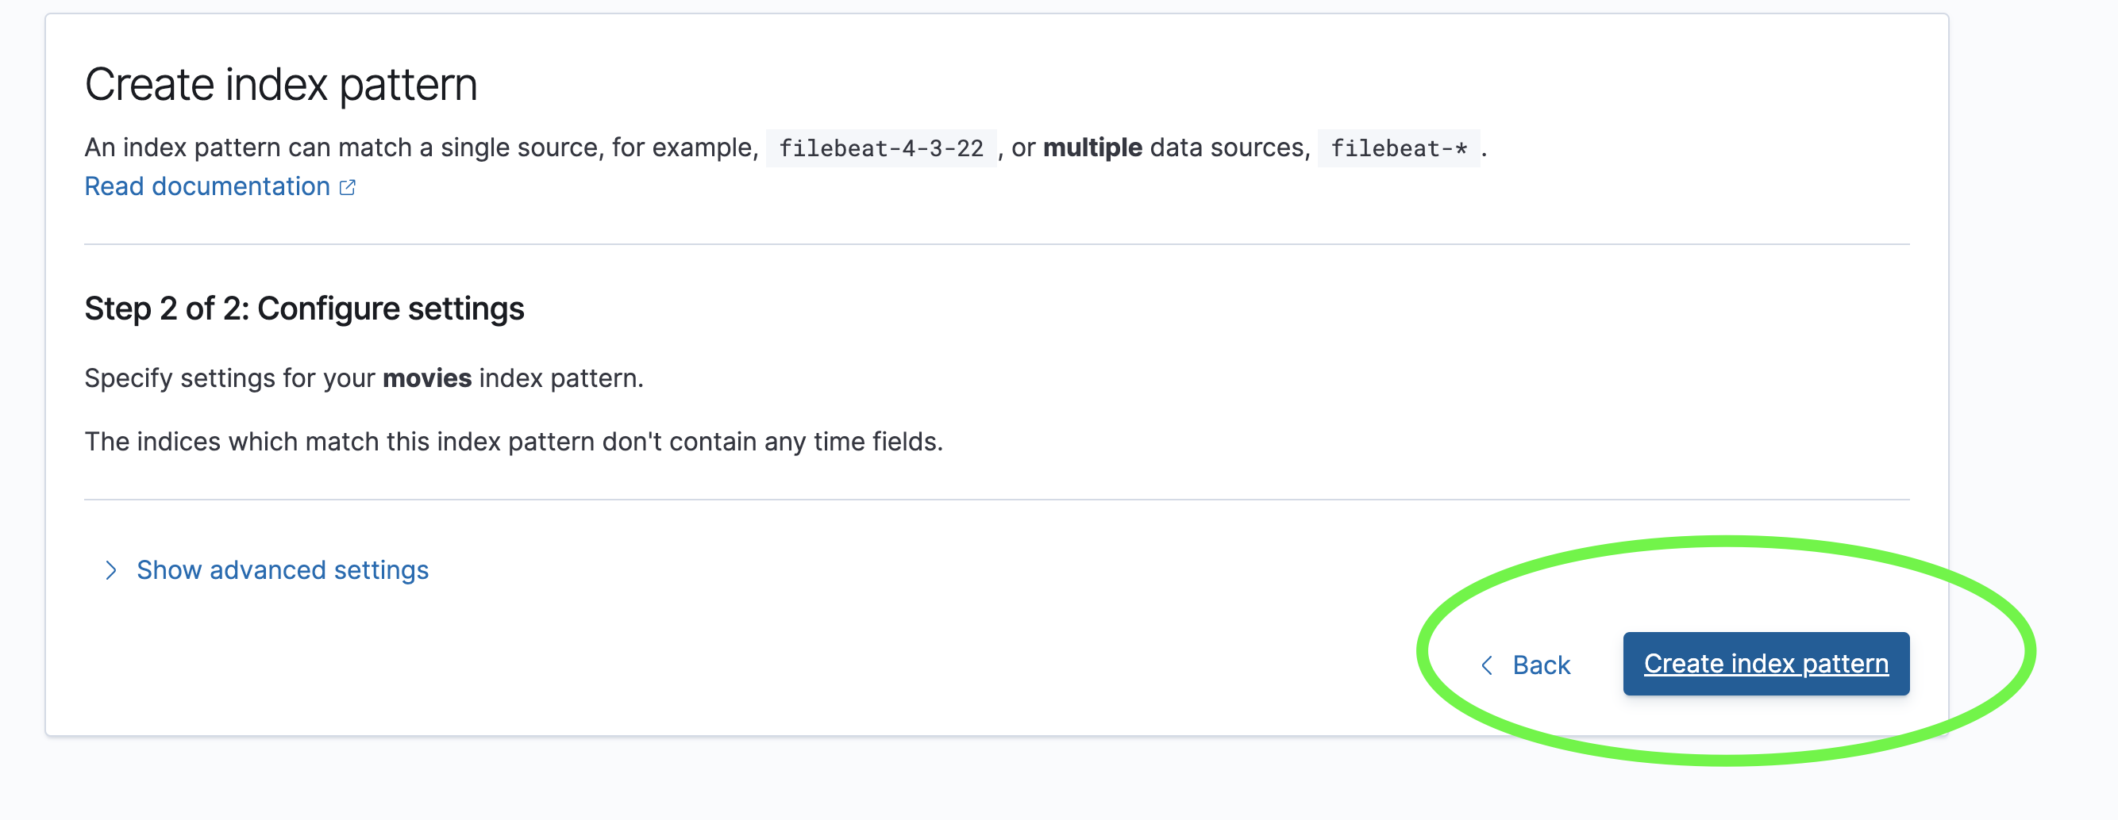This screenshot has height=820, width=2118.
Task: Select the filebeat-* wildcard code example
Action: point(1399,149)
